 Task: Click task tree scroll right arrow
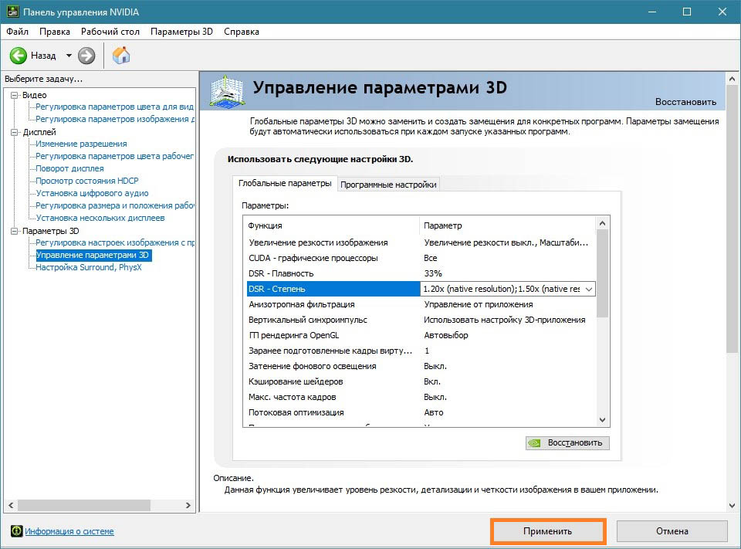(x=188, y=505)
